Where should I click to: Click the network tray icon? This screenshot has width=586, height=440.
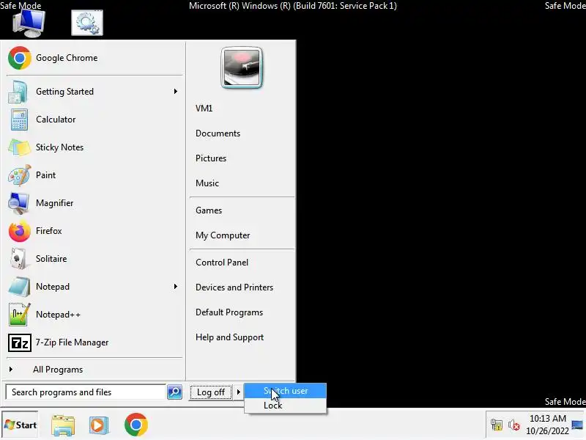tap(497, 425)
